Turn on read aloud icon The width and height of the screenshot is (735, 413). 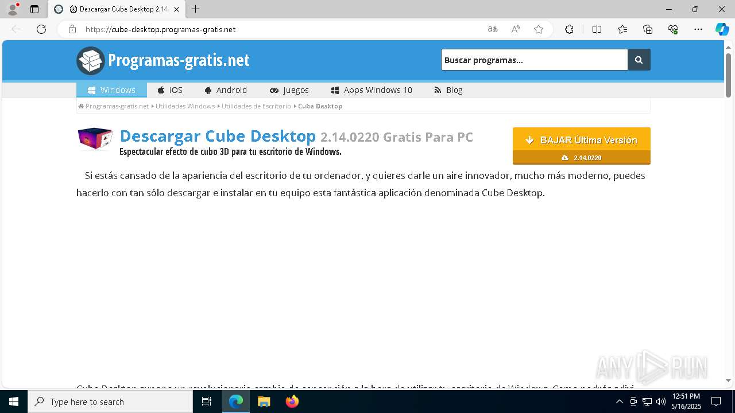(516, 29)
